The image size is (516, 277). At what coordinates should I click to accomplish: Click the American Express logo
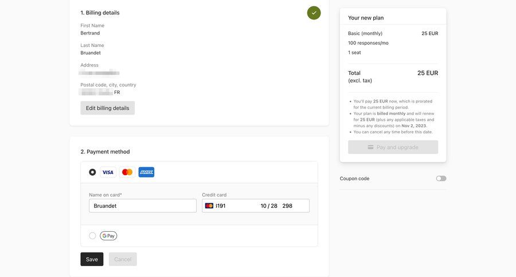coord(146,172)
